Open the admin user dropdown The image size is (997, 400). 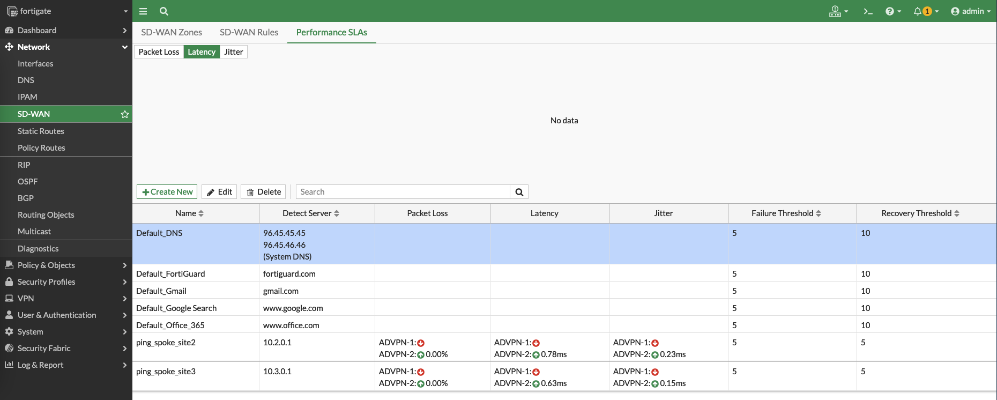click(970, 11)
